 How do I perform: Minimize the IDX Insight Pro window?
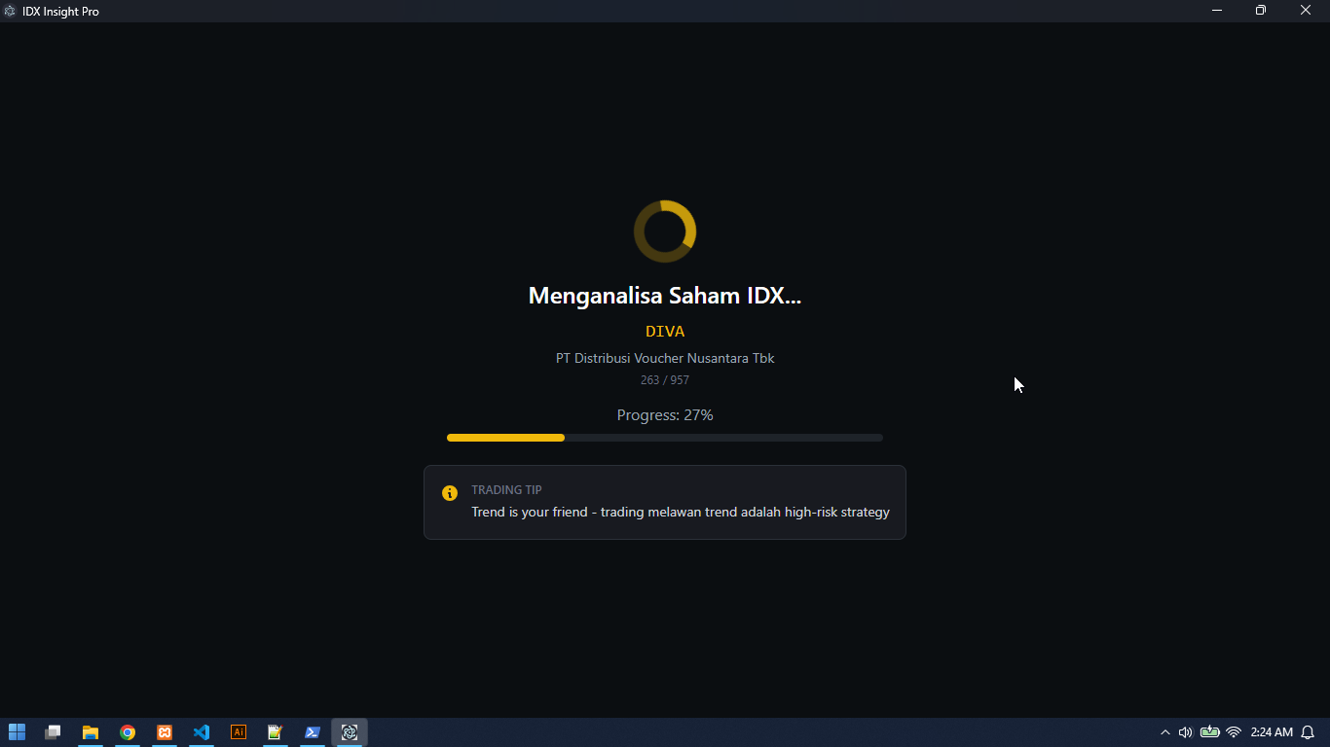pyautogui.click(x=1217, y=11)
